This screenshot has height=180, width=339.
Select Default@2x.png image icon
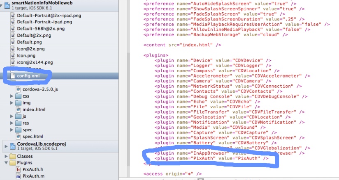click(x=13, y=35)
